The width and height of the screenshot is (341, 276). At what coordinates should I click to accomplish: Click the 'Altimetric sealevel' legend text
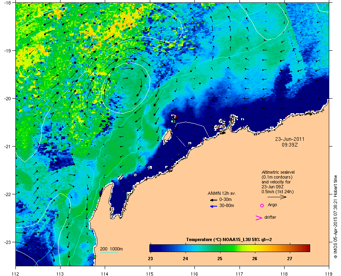pos(278,172)
